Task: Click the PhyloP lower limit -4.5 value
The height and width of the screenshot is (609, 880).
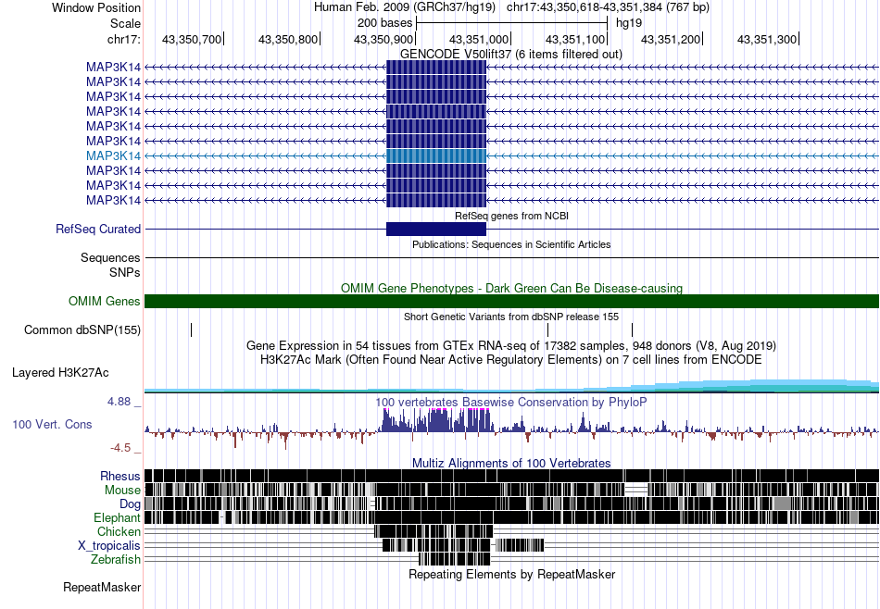Action: pos(120,448)
